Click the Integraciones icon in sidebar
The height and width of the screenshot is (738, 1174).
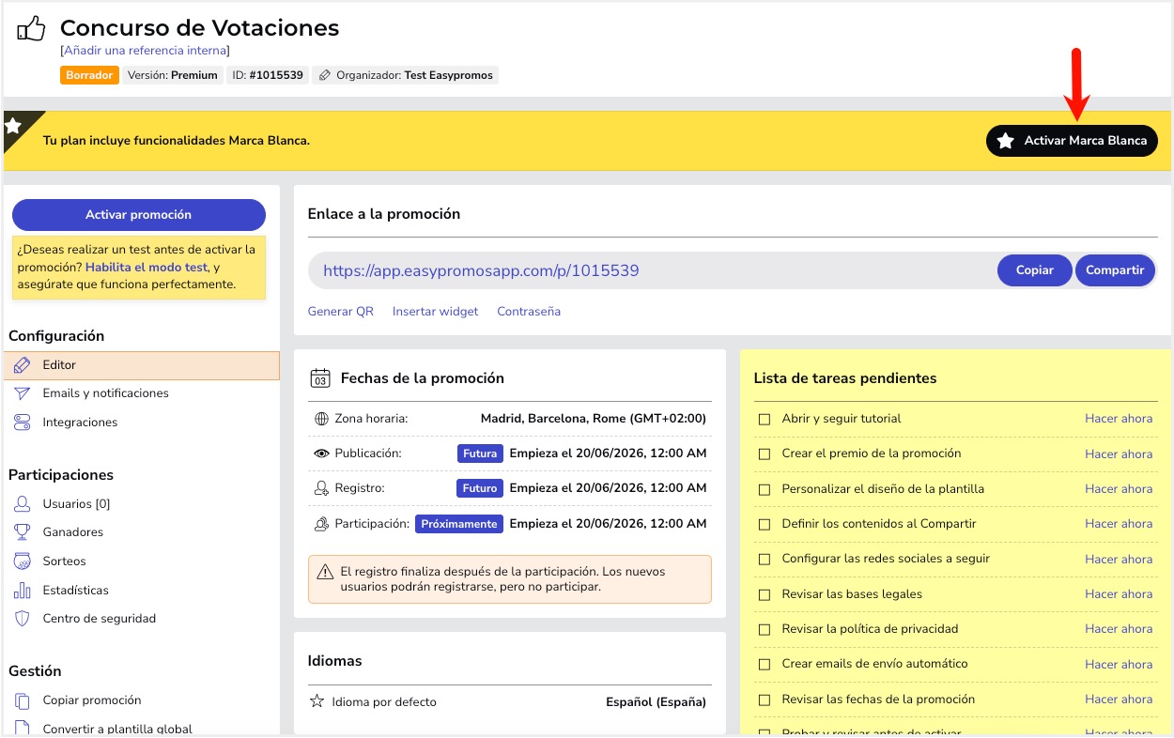[x=23, y=423]
